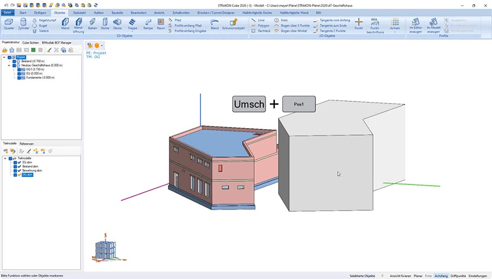The width and height of the screenshot is (492, 279).
Task: Uncheck the Bestand (-0.700 m) checkbox
Action: point(15,61)
